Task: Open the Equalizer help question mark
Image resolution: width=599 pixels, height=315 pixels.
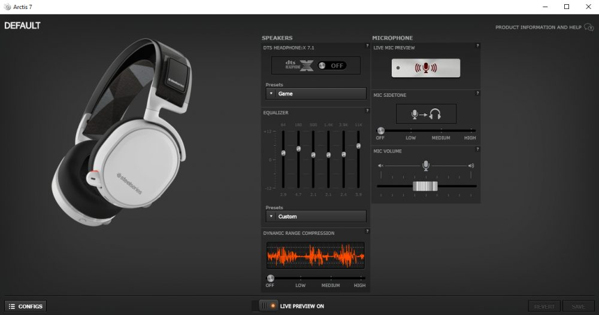Action: point(367,111)
